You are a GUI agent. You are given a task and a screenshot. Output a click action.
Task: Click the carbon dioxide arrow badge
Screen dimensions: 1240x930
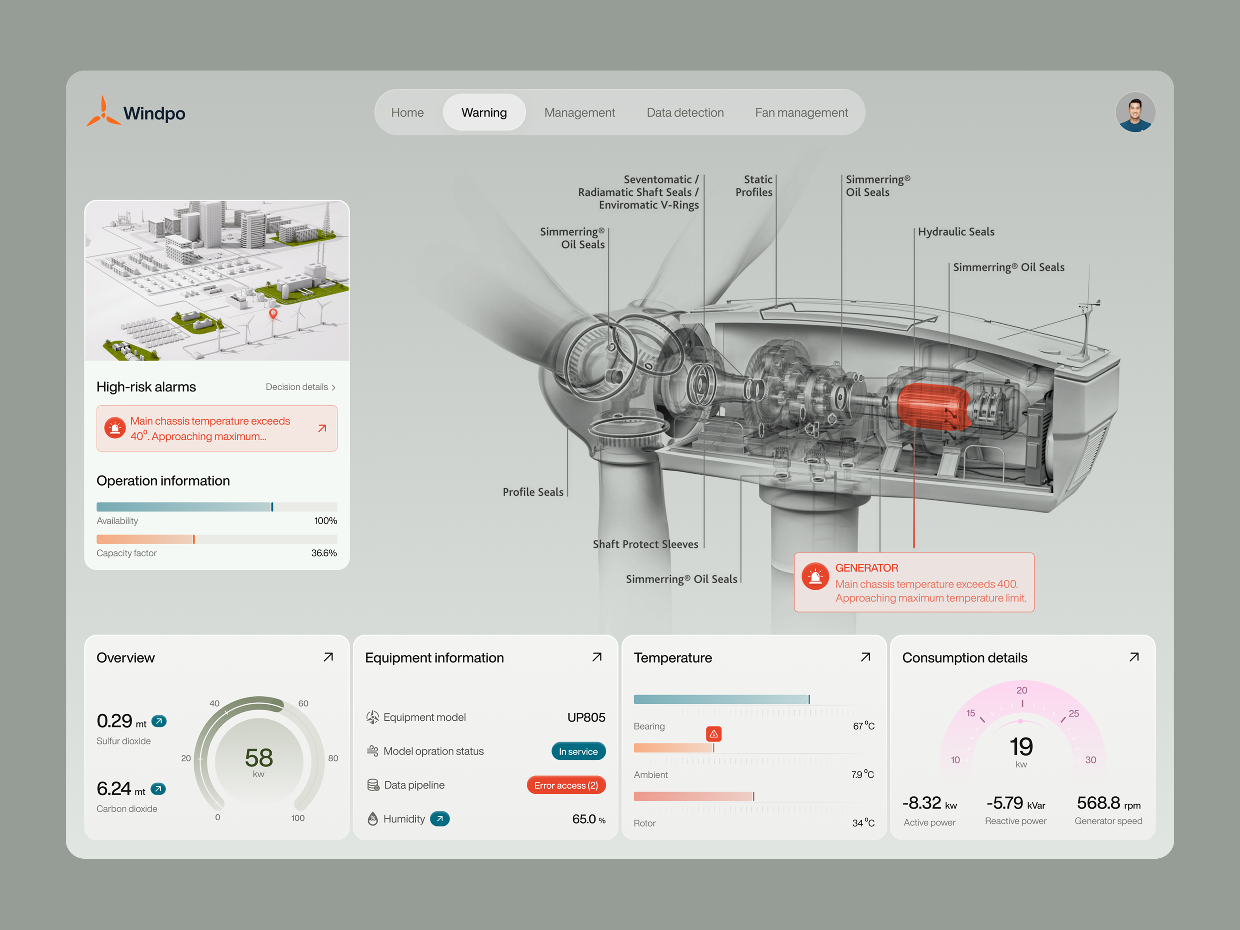point(158,789)
